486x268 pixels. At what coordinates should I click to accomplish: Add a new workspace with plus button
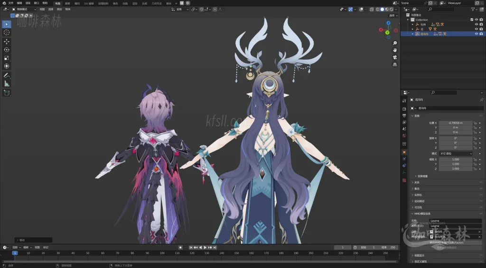pos(176,3)
